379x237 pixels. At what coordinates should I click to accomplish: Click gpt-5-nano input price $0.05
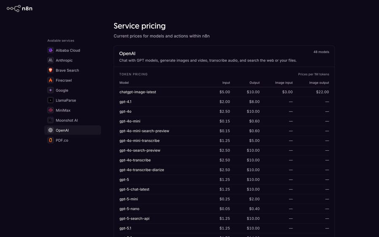point(224,209)
